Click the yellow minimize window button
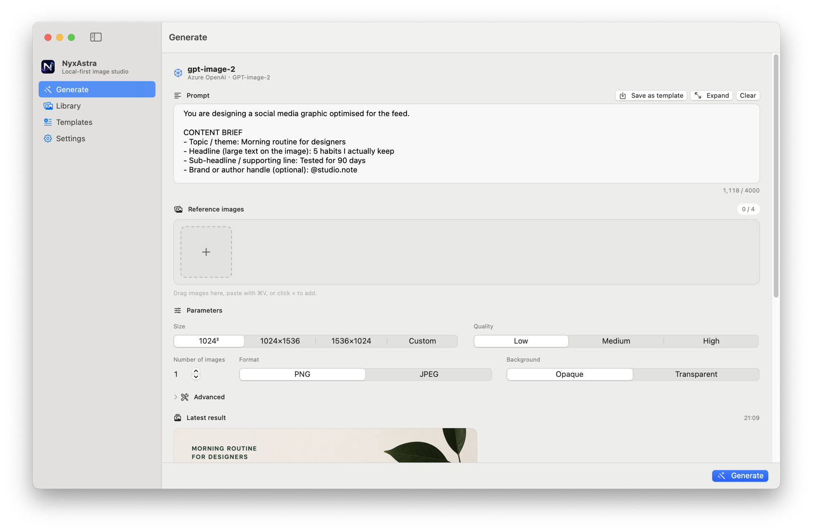The image size is (813, 532). (x=60, y=37)
